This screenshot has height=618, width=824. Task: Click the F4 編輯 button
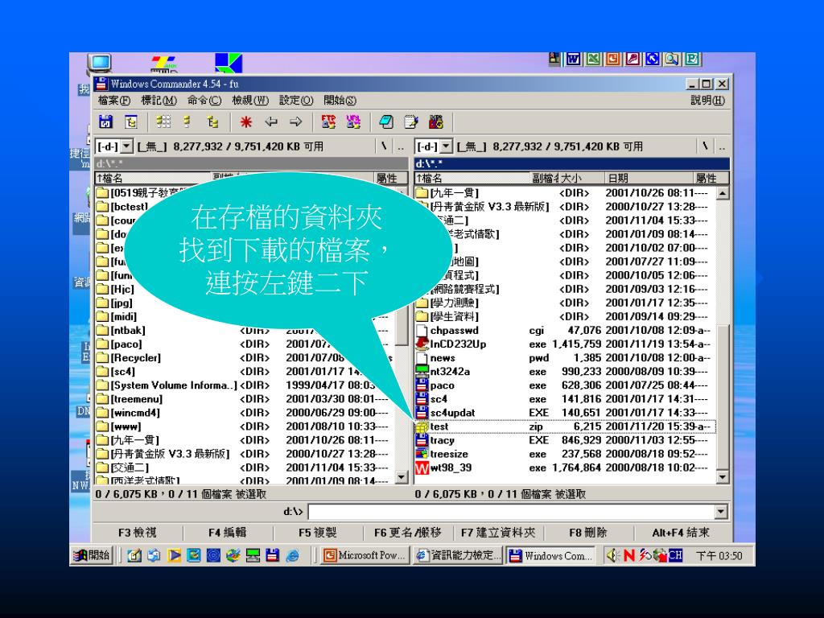tap(228, 533)
